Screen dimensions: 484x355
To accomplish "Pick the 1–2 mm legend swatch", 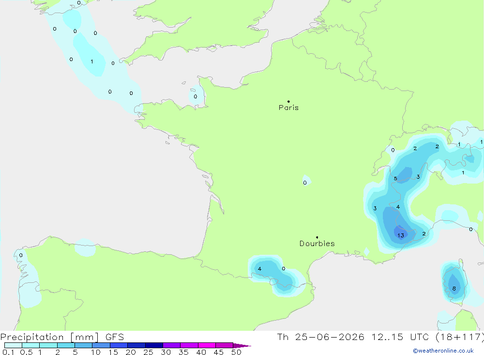I will [48, 345].
